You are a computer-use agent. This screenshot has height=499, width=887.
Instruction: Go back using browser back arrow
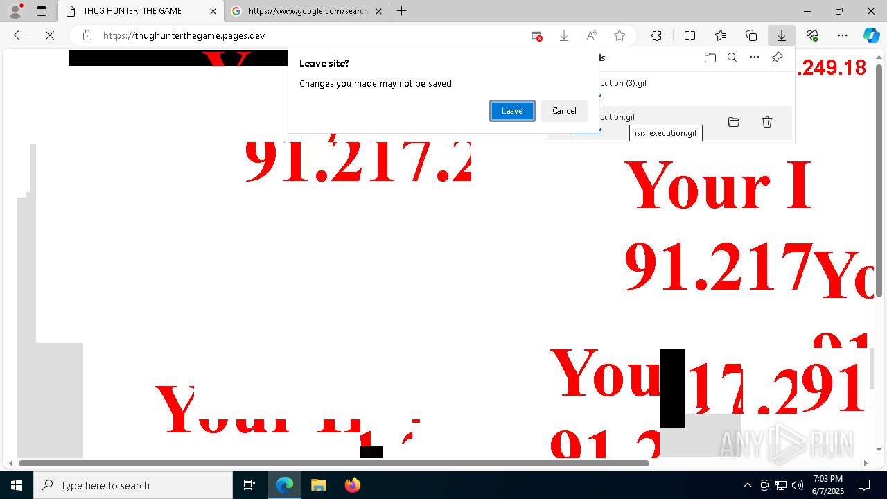[19, 35]
